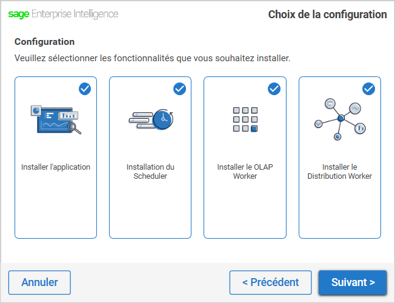Disable the Distribution Worker checkmark
395x303 pixels.
point(368,88)
